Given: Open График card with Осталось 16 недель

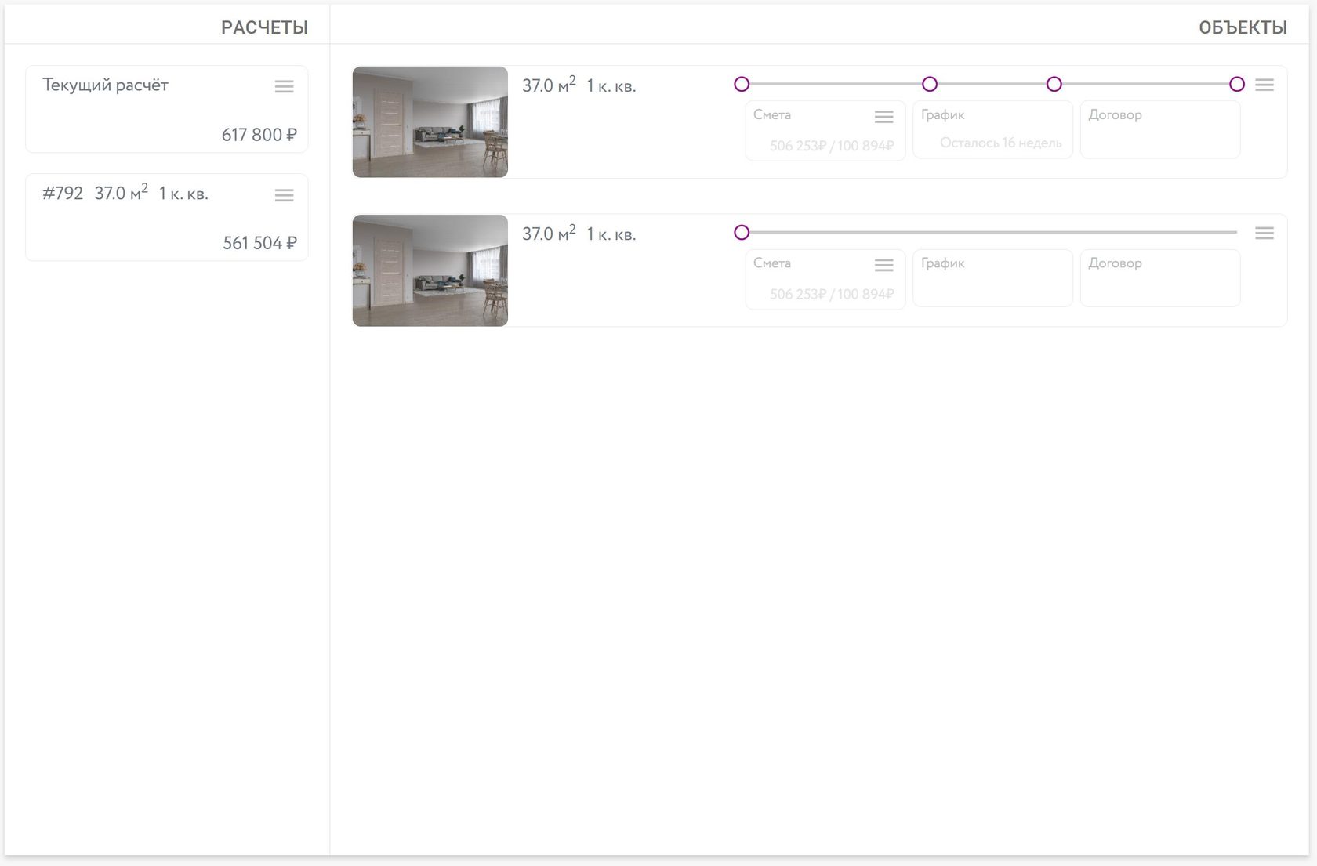Looking at the screenshot, I should coord(993,129).
